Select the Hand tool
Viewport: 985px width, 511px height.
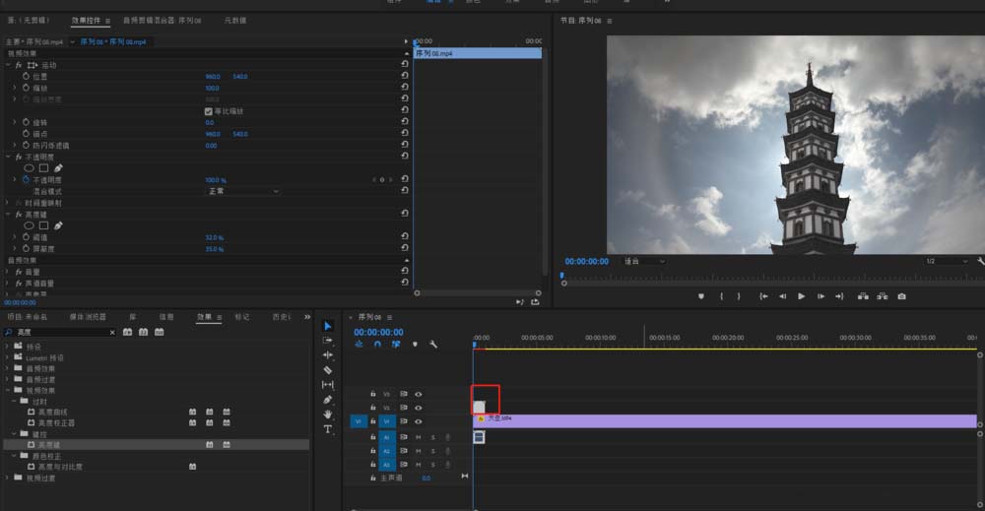coord(328,415)
